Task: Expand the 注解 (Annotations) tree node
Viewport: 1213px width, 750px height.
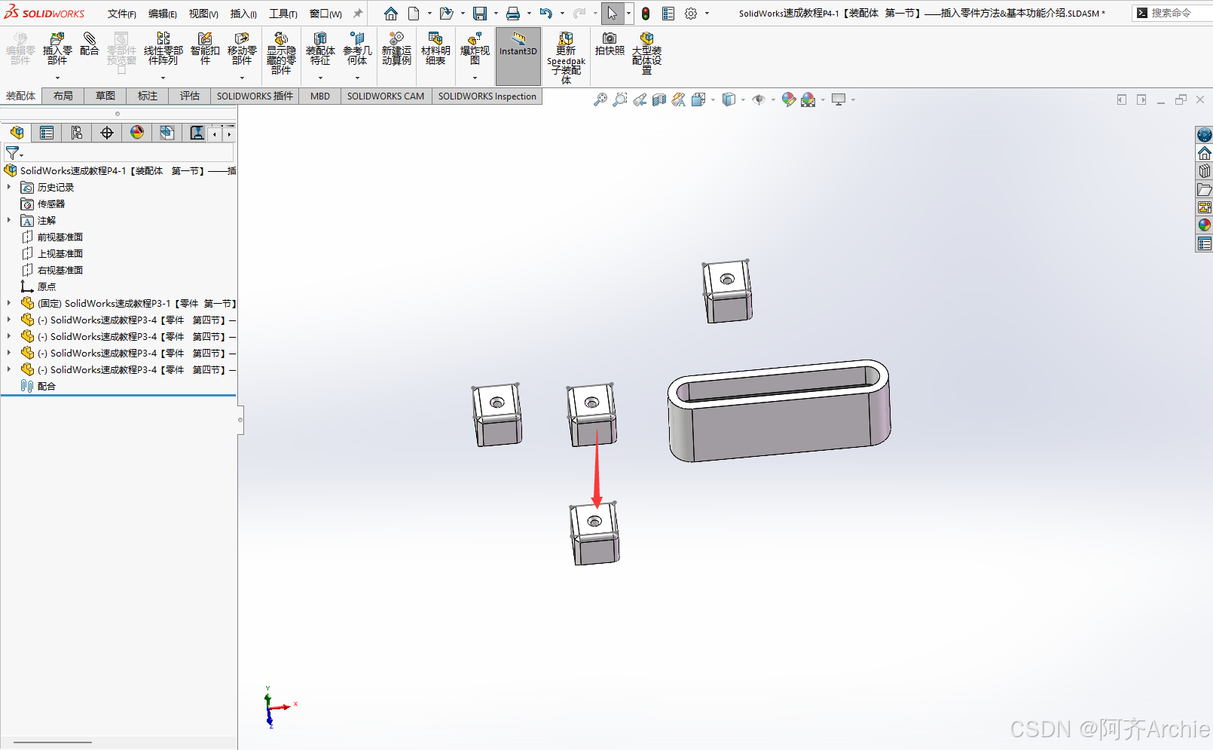Action: (x=9, y=220)
